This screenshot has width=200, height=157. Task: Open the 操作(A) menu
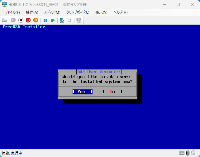tap(32, 12)
